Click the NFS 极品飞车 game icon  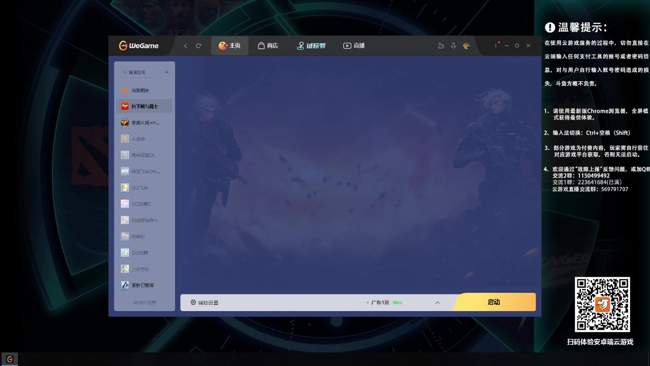tap(125, 171)
